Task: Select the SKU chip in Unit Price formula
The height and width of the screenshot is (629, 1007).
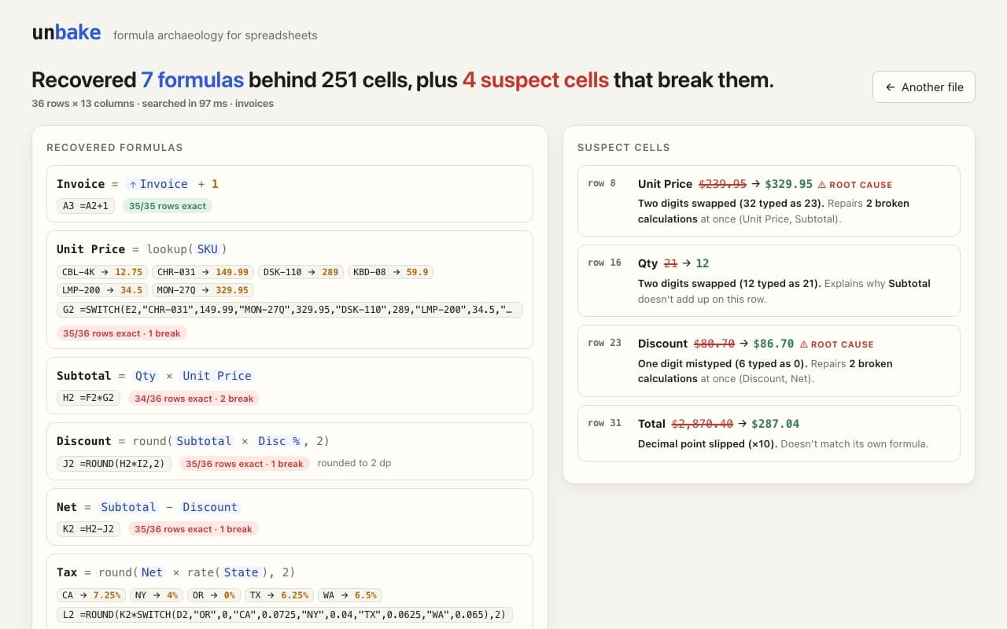Action: tap(208, 249)
